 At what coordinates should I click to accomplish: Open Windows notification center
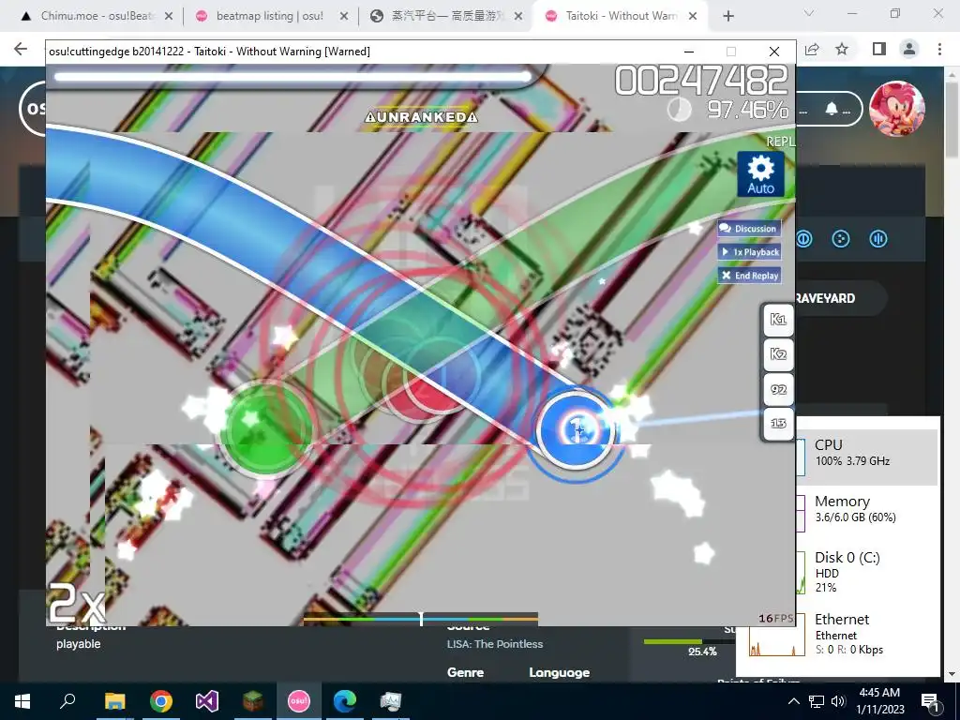[930, 701]
